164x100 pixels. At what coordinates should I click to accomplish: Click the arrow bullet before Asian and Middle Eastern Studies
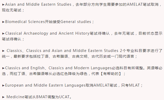click(3, 5)
